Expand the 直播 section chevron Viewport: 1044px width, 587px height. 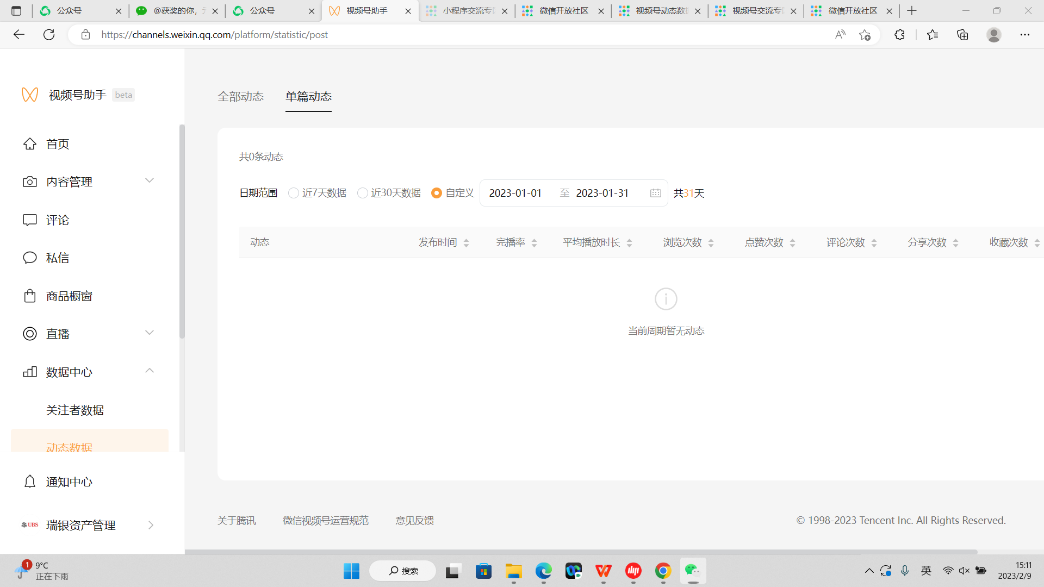150,333
